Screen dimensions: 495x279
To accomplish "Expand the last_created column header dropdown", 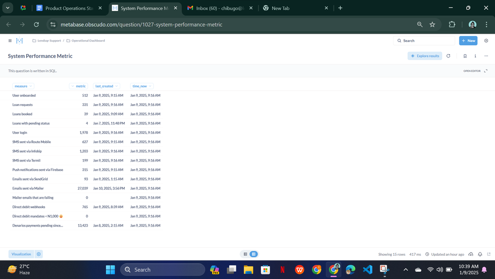I will point(106,86).
